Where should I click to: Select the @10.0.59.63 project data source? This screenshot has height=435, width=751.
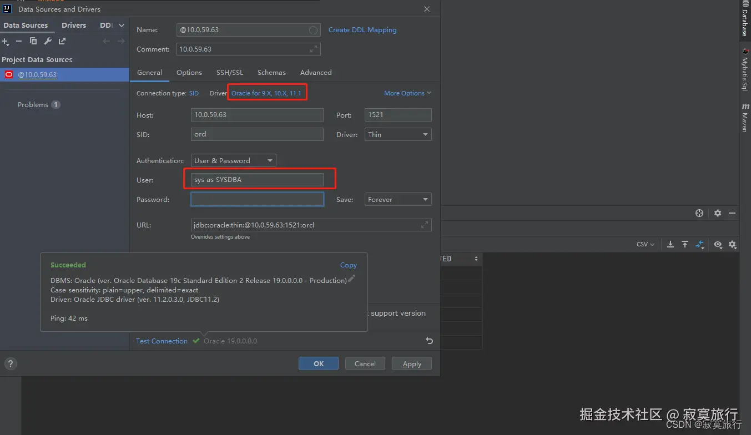64,74
